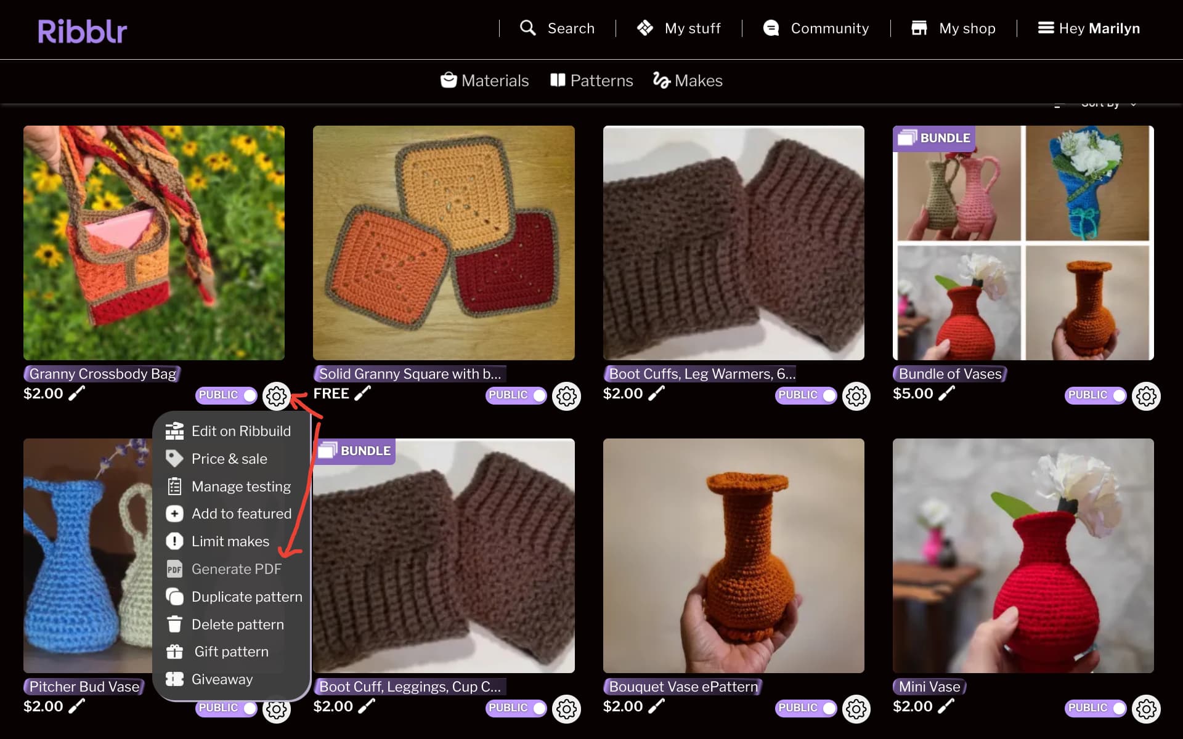Viewport: 1183px width, 739px height.
Task: Open Bouquet Vase ePattern title link
Action: pos(683,687)
